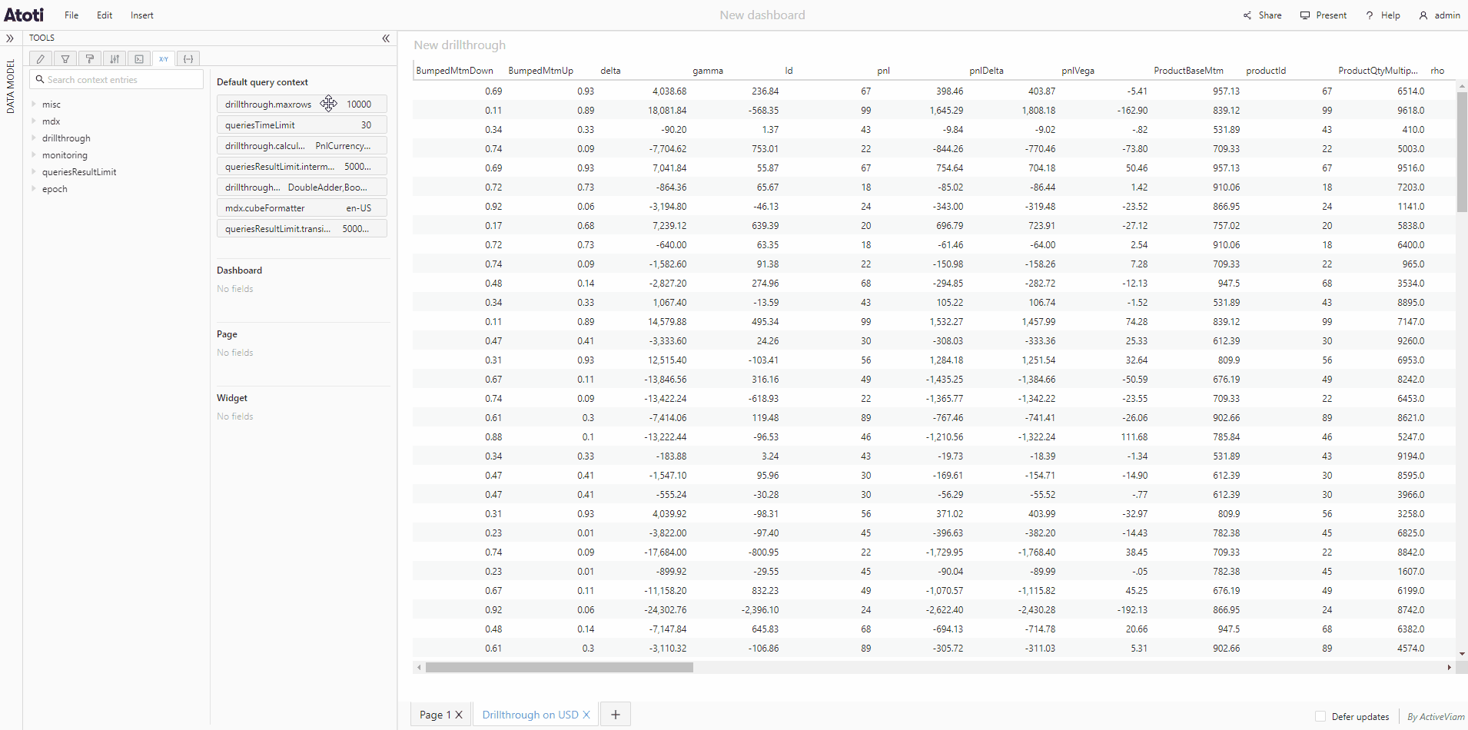Click the Help question mark icon

1370,15
